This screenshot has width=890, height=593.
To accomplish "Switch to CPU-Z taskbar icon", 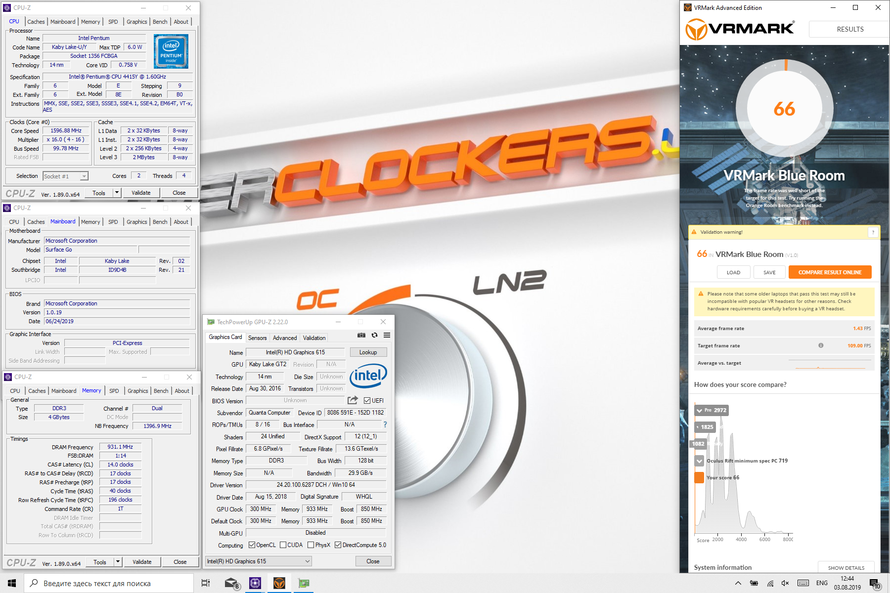I will coord(255,583).
